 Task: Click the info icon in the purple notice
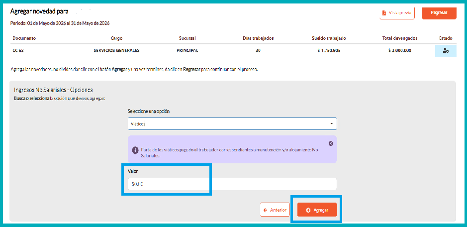pyautogui.click(x=135, y=150)
